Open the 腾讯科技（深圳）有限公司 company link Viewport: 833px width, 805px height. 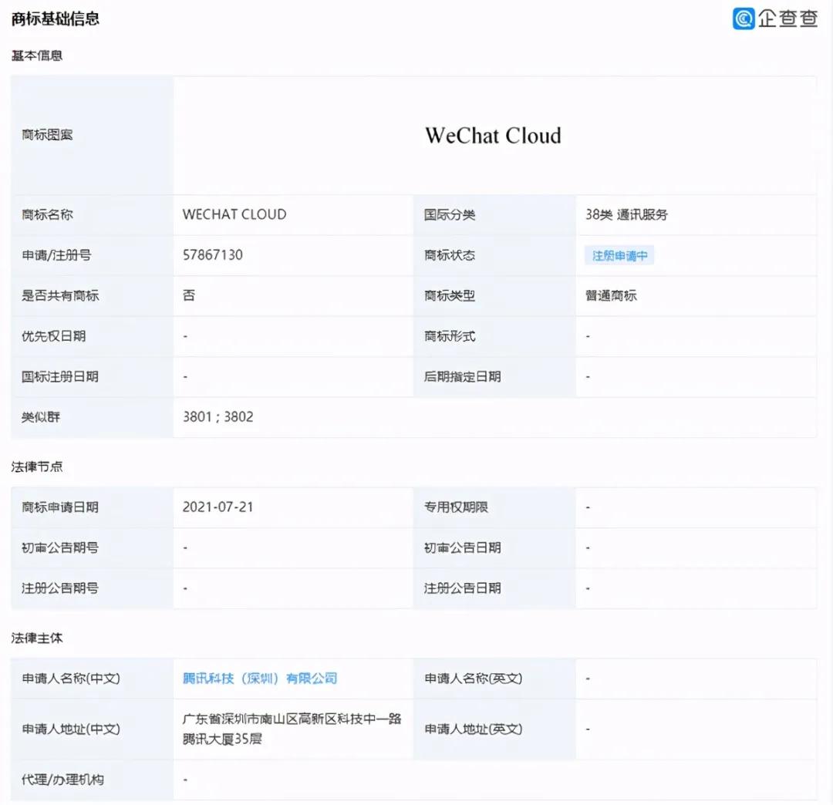click(x=258, y=679)
